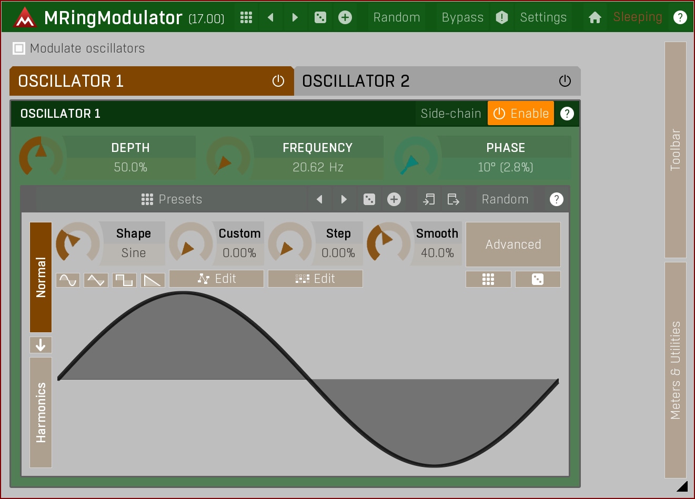Expand the Toolbar side panel

675,150
